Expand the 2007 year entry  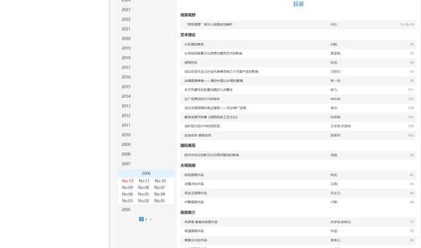tap(126, 164)
